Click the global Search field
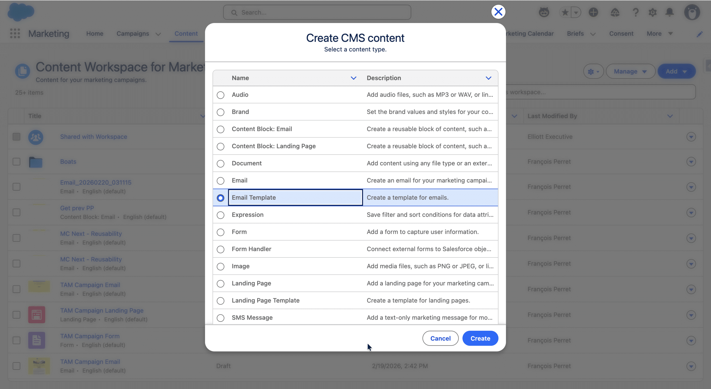The image size is (711, 389). click(317, 12)
